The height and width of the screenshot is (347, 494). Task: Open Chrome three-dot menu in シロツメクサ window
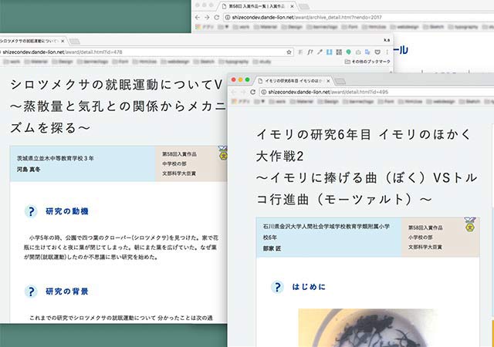click(x=387, y=52)
